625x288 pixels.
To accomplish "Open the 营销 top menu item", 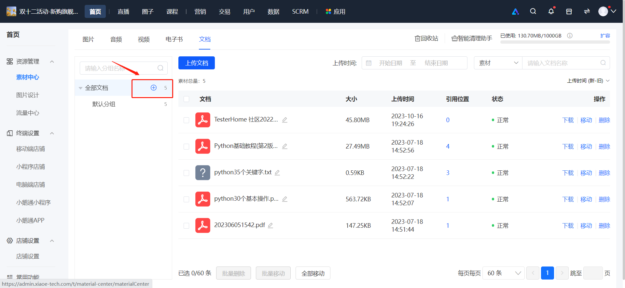I will pos(200,12).
